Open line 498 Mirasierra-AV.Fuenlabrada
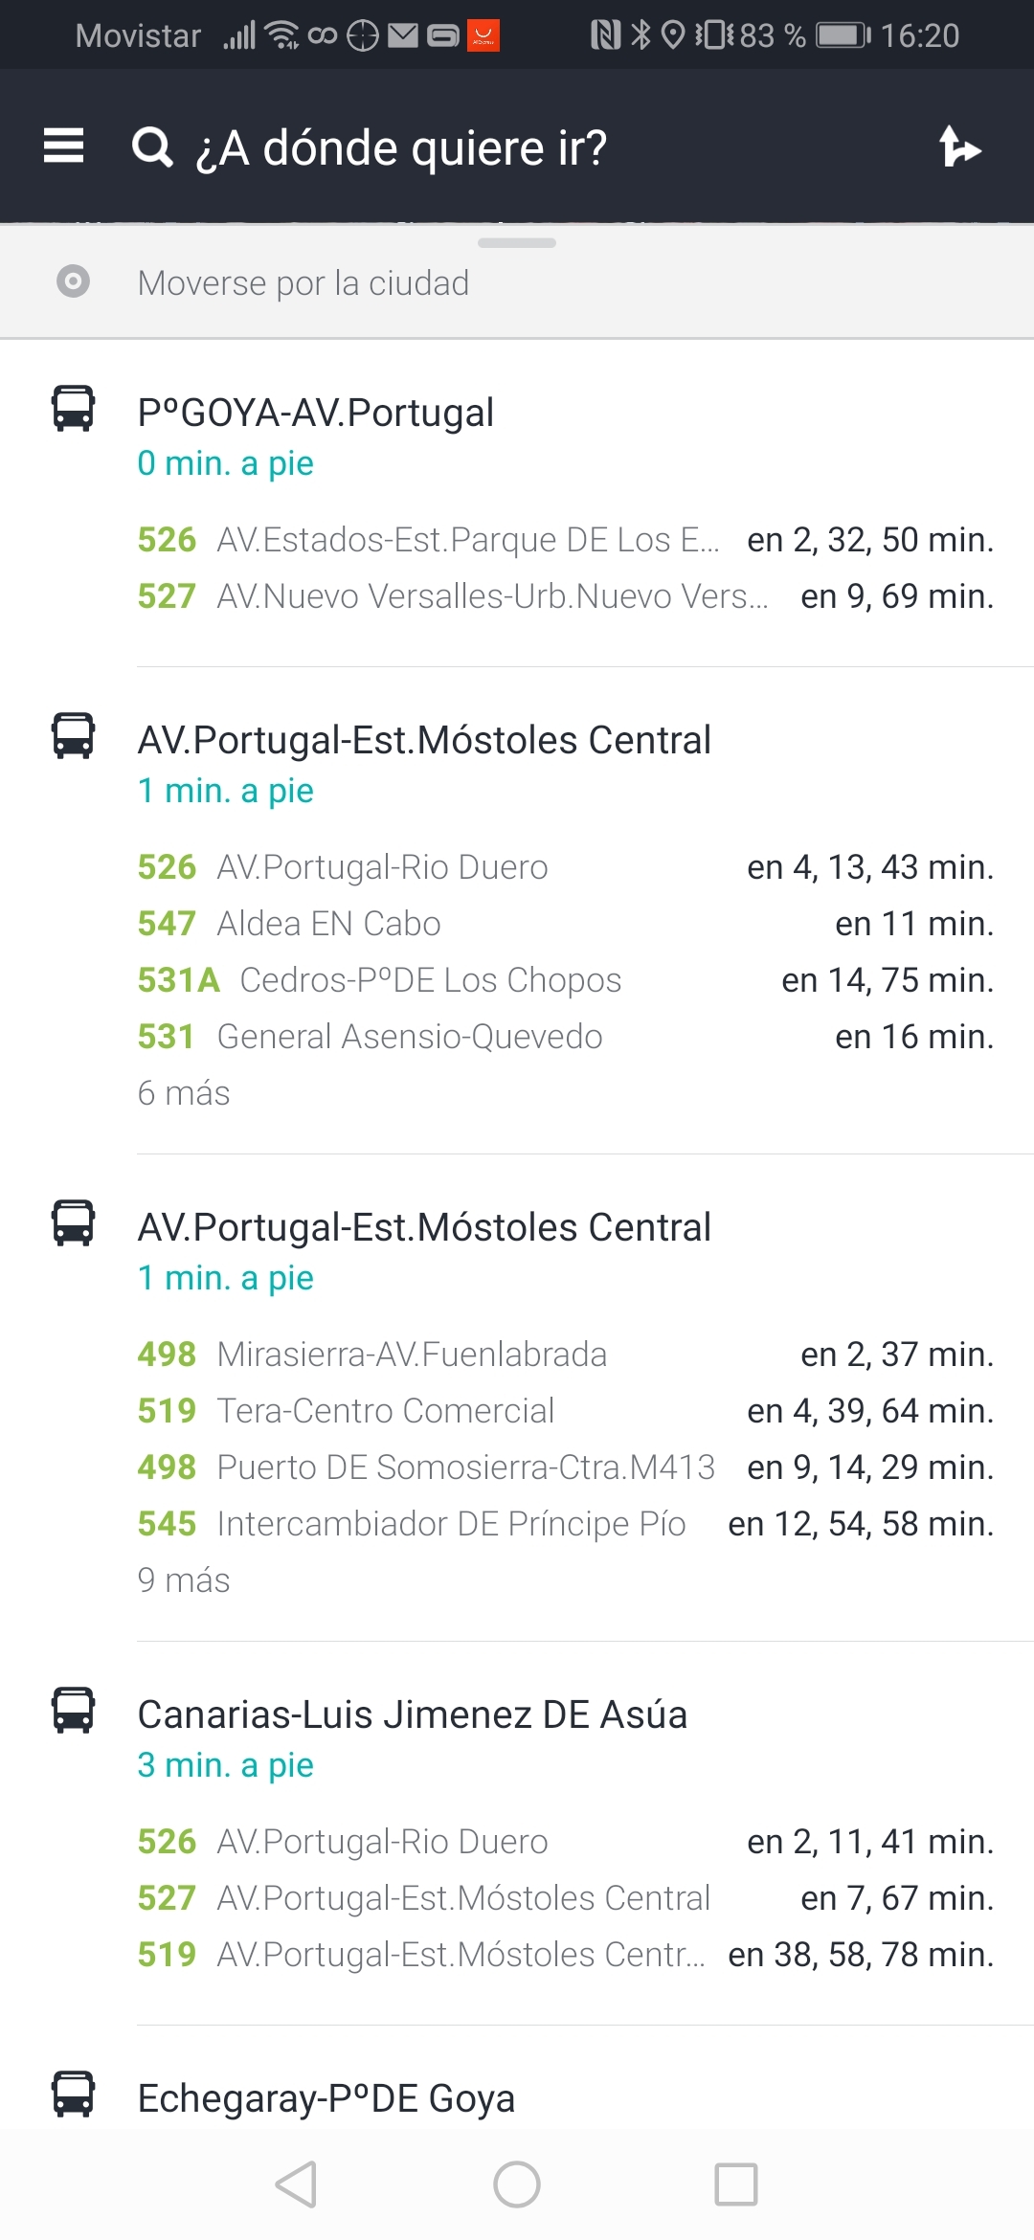This screenshot has width=1034, height=2240. click(x=565, y=1355)
